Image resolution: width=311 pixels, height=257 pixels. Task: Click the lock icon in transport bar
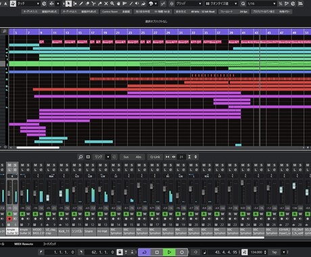(x=120, y=252)
